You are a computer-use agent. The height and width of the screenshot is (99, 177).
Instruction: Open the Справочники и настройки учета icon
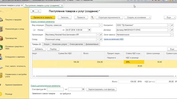click(1, 75)
